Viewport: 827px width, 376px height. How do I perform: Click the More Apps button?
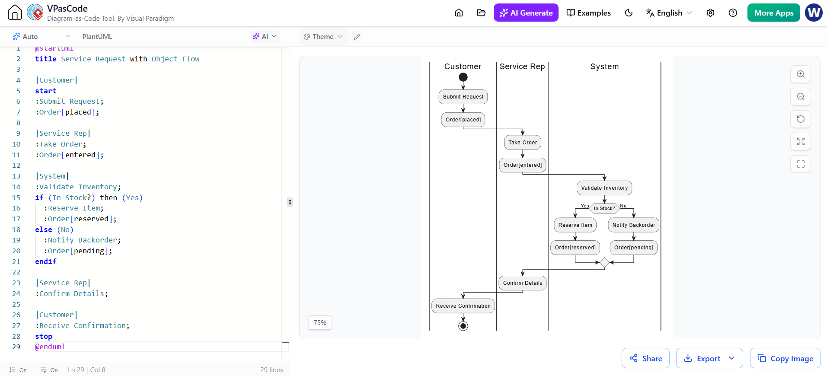773,13
